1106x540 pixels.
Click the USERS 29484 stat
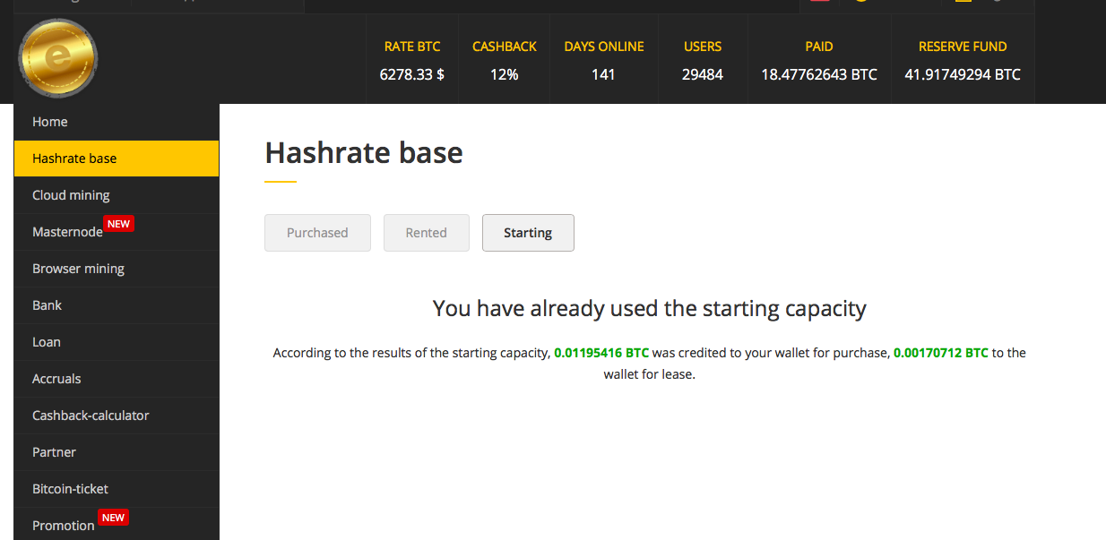tap(703, 60)
